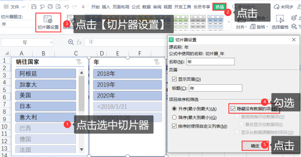Toggle 直观地指示空数据项 checkbox

click(x=237, y=117)
